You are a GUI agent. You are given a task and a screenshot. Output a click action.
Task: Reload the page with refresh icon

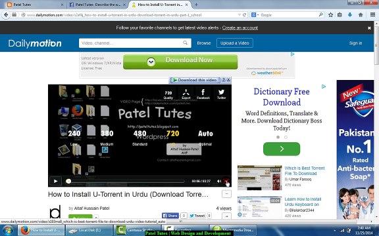(x=244, y=15)
